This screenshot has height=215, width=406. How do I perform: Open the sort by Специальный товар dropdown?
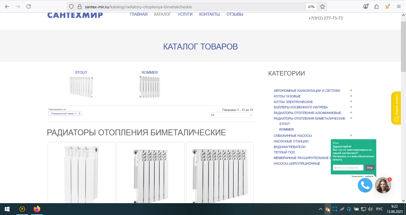65,113
